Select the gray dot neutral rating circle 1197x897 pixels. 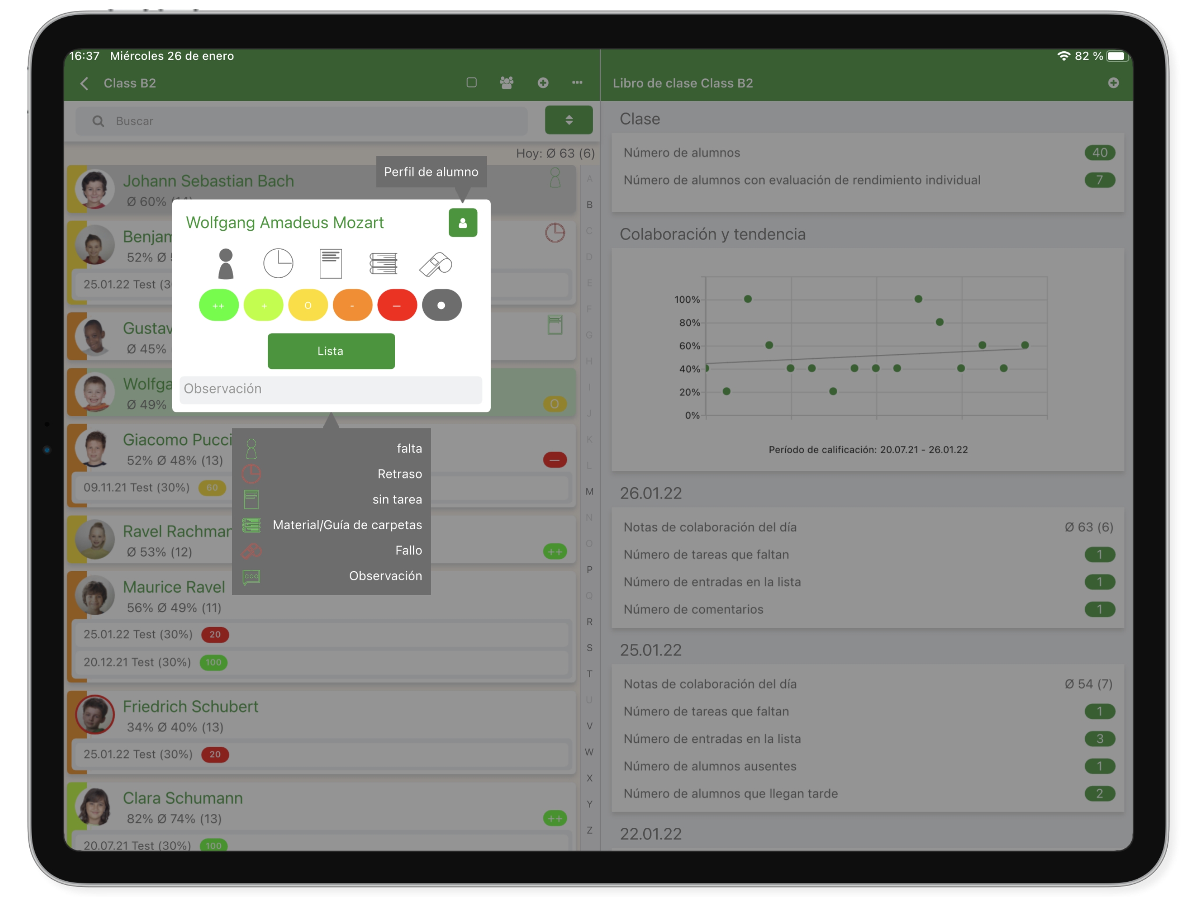pos(442,306)
